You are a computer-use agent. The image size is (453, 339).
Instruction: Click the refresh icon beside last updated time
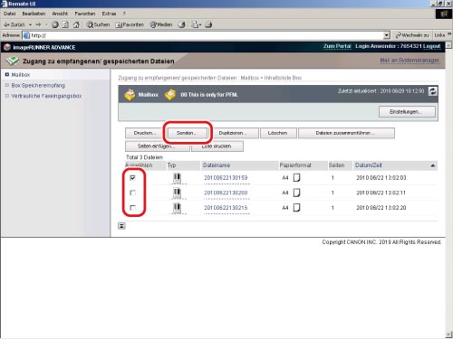(x=432, y=91)
